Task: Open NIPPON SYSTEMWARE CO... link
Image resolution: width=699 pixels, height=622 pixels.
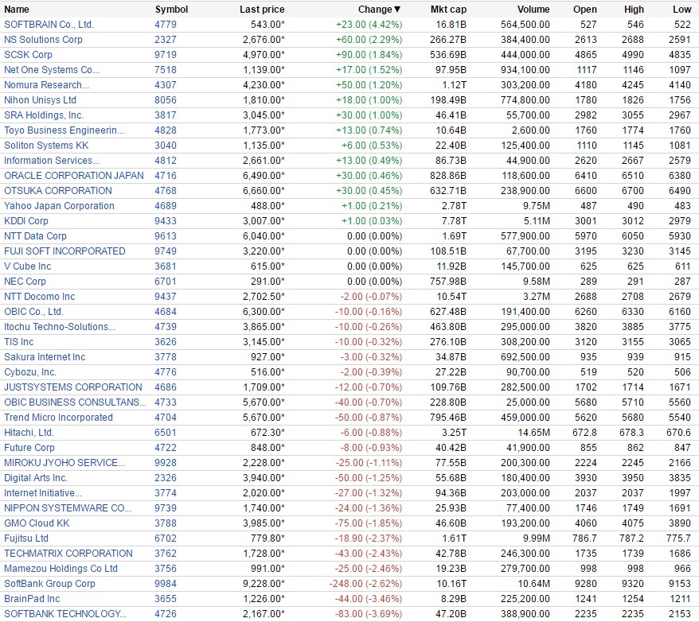Action: [68, 509]
